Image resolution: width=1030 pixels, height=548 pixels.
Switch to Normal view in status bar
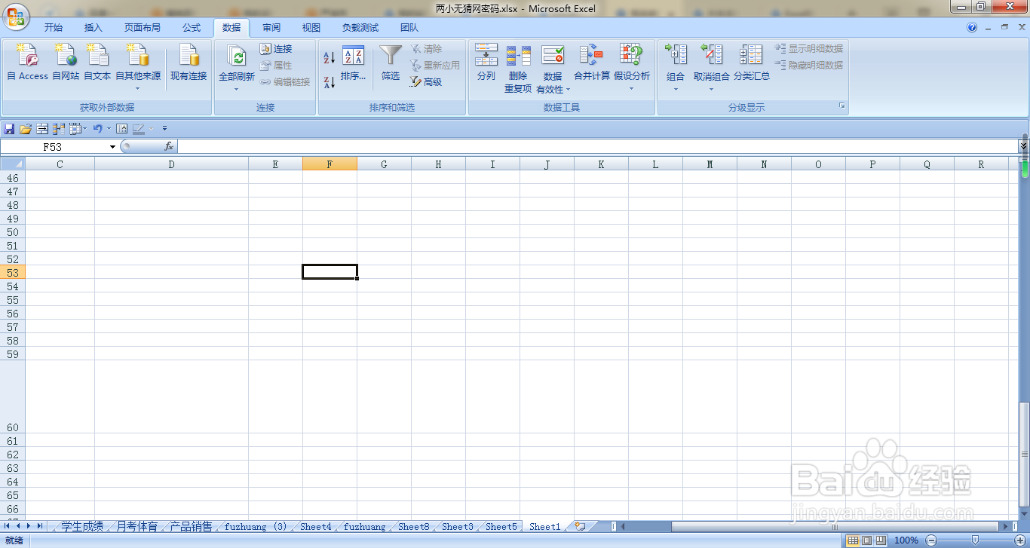[x=853, y=540]
